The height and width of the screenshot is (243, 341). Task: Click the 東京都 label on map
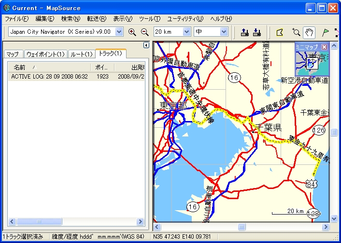coord(173,106)
